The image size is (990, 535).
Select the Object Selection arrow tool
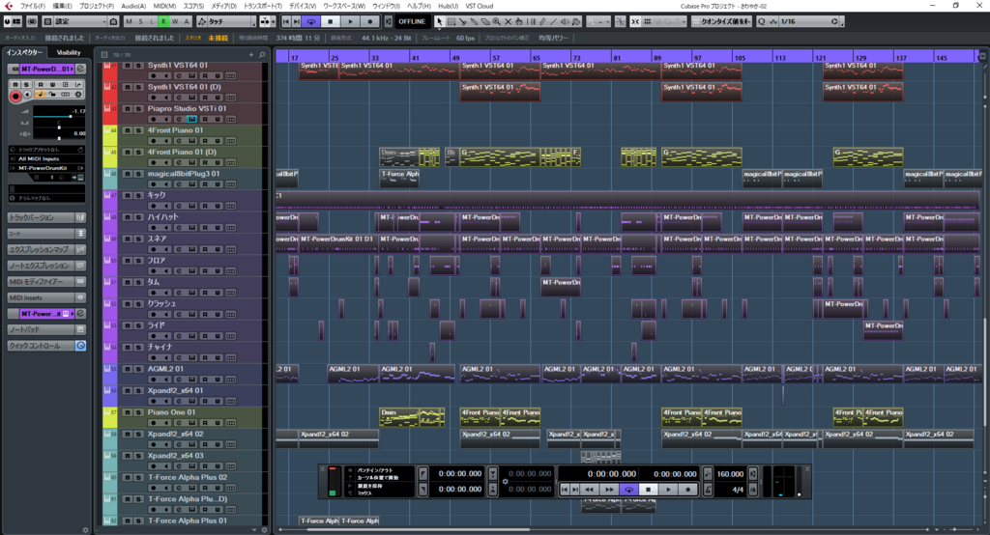tap(440, 21)
